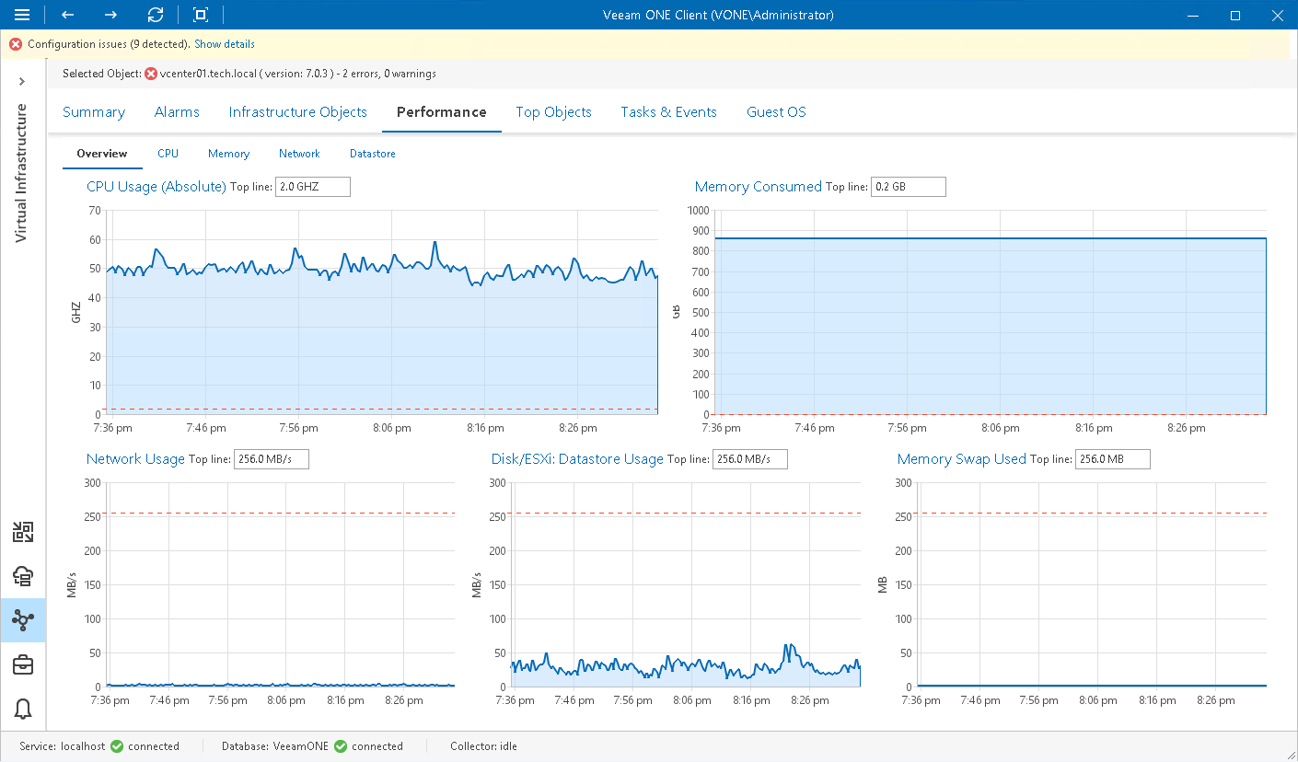Go back with the left arrow

pos(67,15)
